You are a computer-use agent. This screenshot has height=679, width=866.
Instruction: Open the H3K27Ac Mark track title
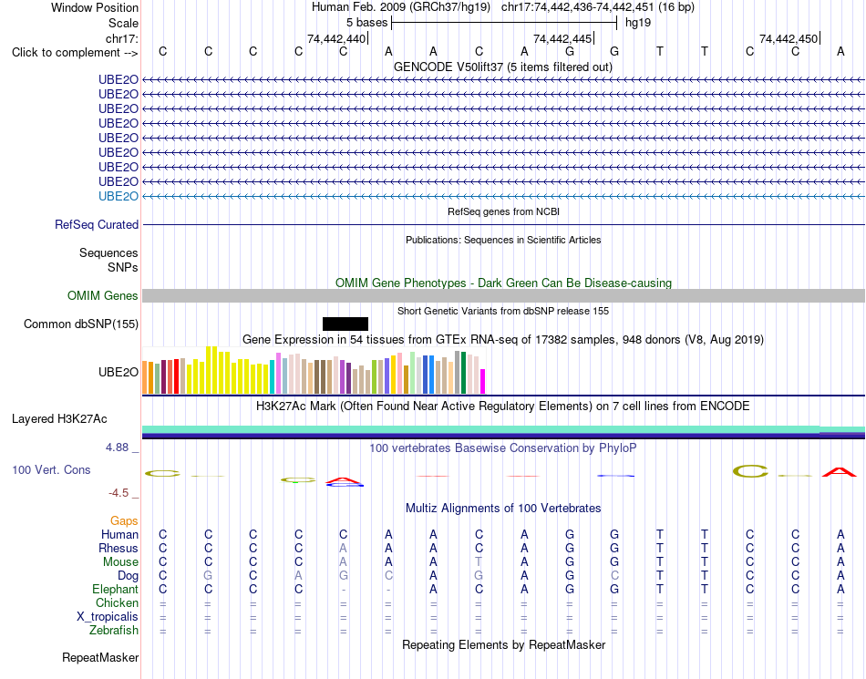503,406
